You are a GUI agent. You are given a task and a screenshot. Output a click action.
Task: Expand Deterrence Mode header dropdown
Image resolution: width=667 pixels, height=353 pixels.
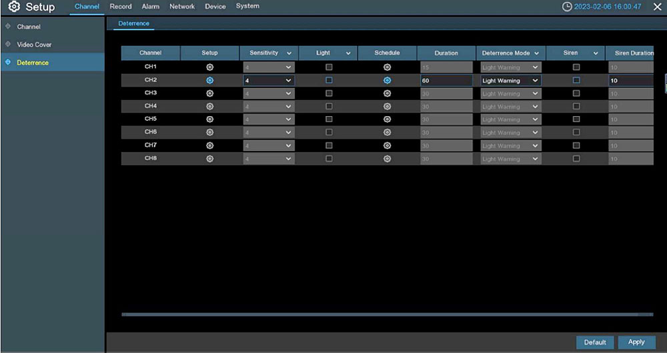tap(536, 53)
